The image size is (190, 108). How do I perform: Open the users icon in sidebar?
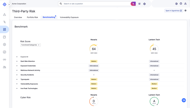tap(5, 67)
